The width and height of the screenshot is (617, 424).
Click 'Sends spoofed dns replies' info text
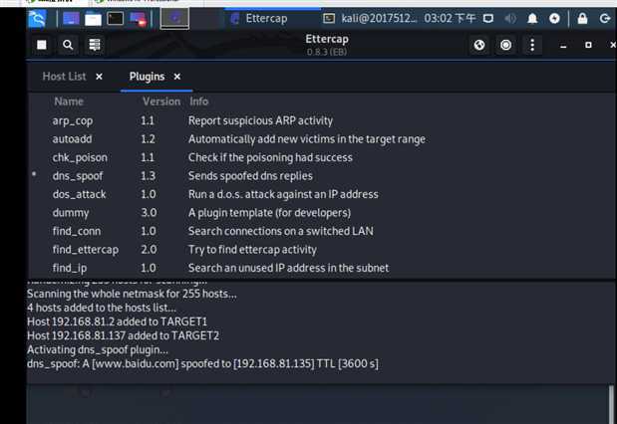pyautogui.click(x=250, y=175)
